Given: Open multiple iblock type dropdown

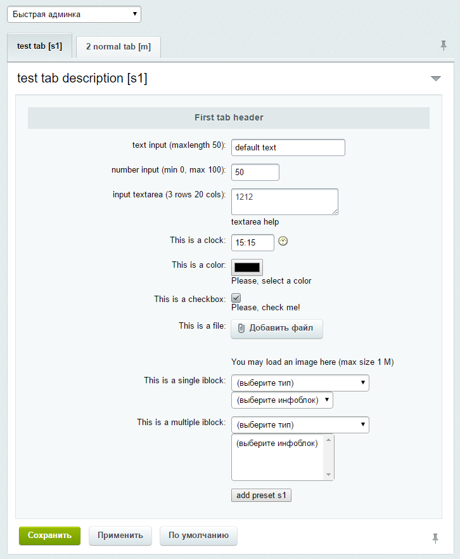Looking at the screenshot, I should click(x=300, y=424).
